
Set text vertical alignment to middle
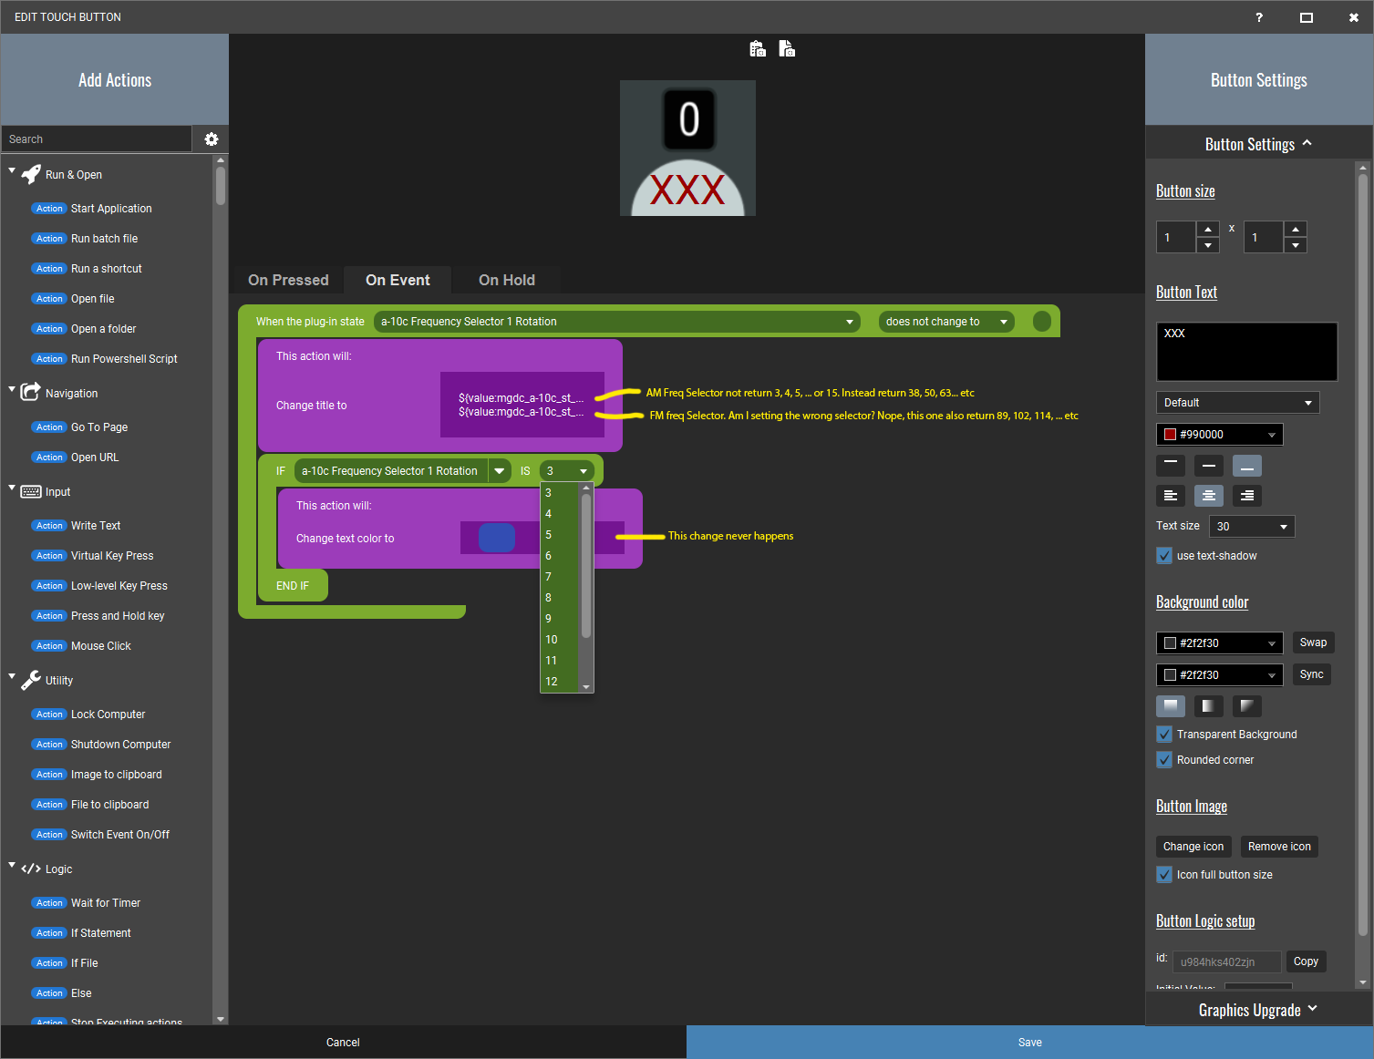(x=1209, y=466)
